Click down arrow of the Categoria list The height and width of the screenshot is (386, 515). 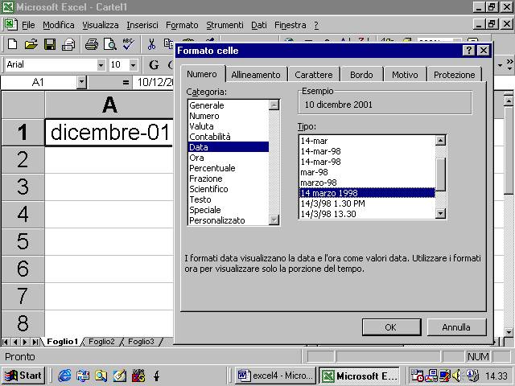tap(274, 220)
